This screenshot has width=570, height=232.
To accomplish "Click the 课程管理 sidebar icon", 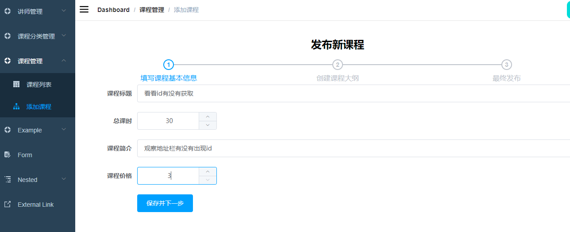I will 7,61.
